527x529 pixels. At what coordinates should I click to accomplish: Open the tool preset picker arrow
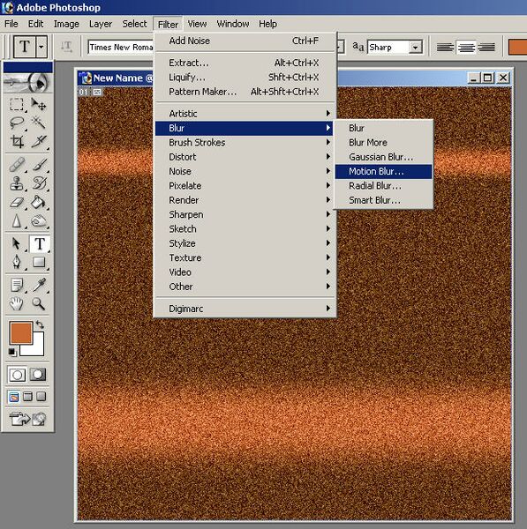(41, 46)
